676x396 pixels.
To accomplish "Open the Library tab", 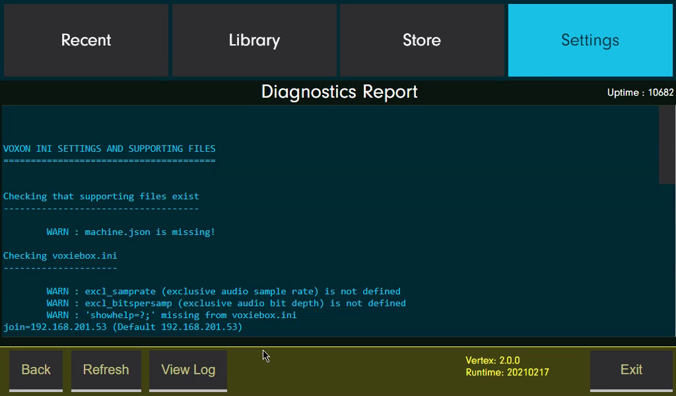I will click(254, 40).
